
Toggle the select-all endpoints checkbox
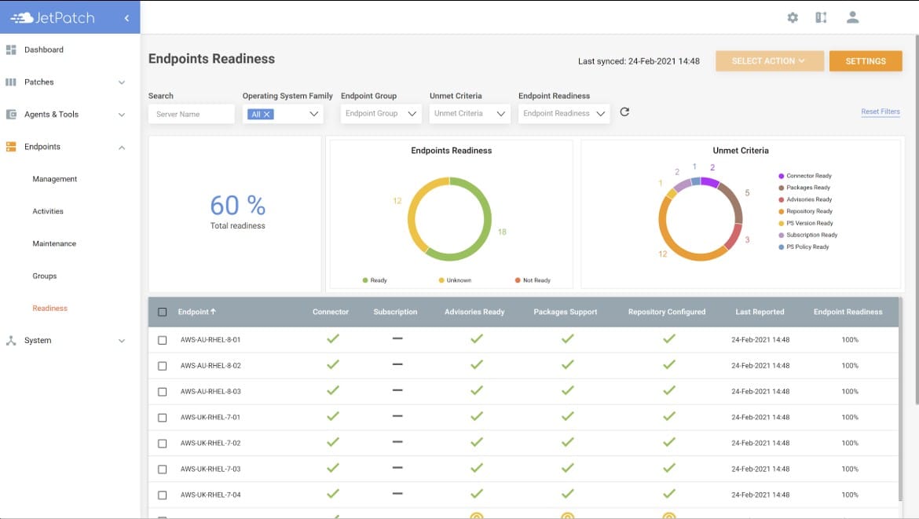click(x=163, y=312)
